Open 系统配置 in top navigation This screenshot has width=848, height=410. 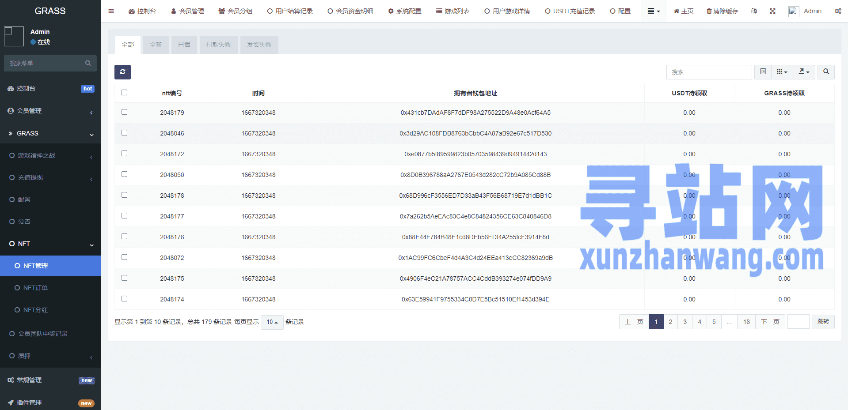click(x=404, y=11)
